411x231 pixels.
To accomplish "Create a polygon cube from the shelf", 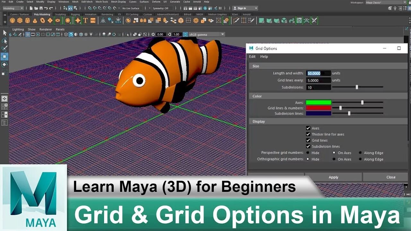I will (20, 21).
